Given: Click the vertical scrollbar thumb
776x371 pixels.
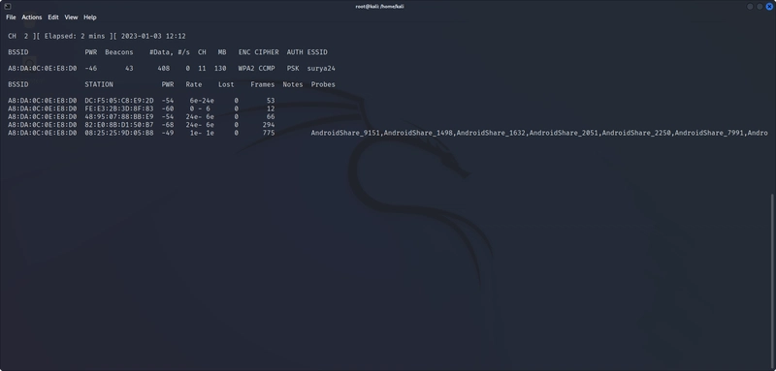Looking at the screenshot, I should pos(773,280).
